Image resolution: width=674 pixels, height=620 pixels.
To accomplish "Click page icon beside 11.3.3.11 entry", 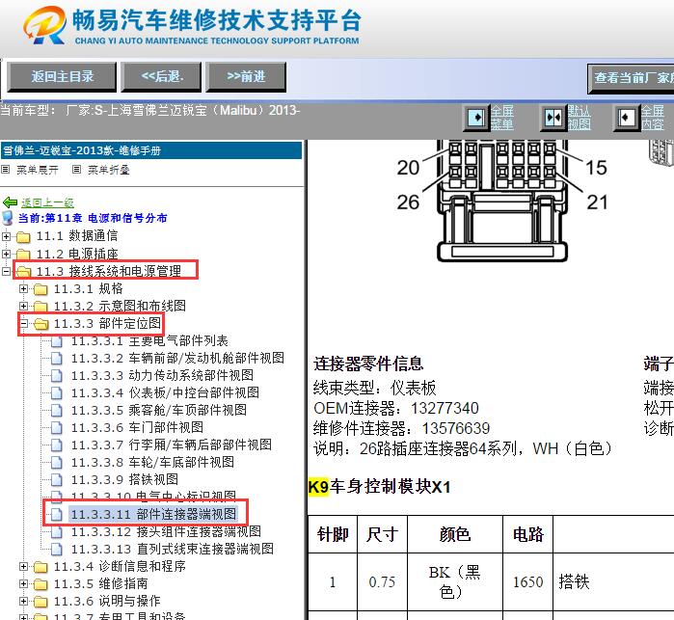I will point(56,515).
